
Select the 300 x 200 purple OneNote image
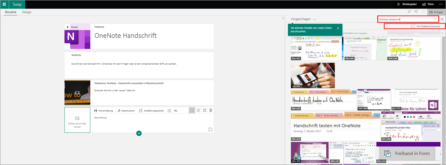point(374,100)
